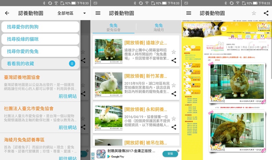Share the 遠雄汐止 adoption post
The image size is (272, 160).
click(x=174, y=60)
